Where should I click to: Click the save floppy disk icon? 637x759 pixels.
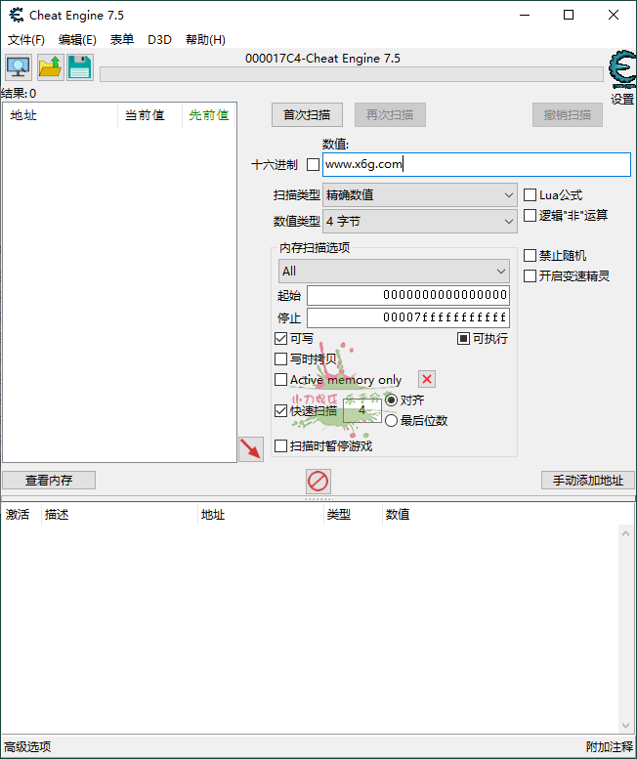(x=80, y=67)
